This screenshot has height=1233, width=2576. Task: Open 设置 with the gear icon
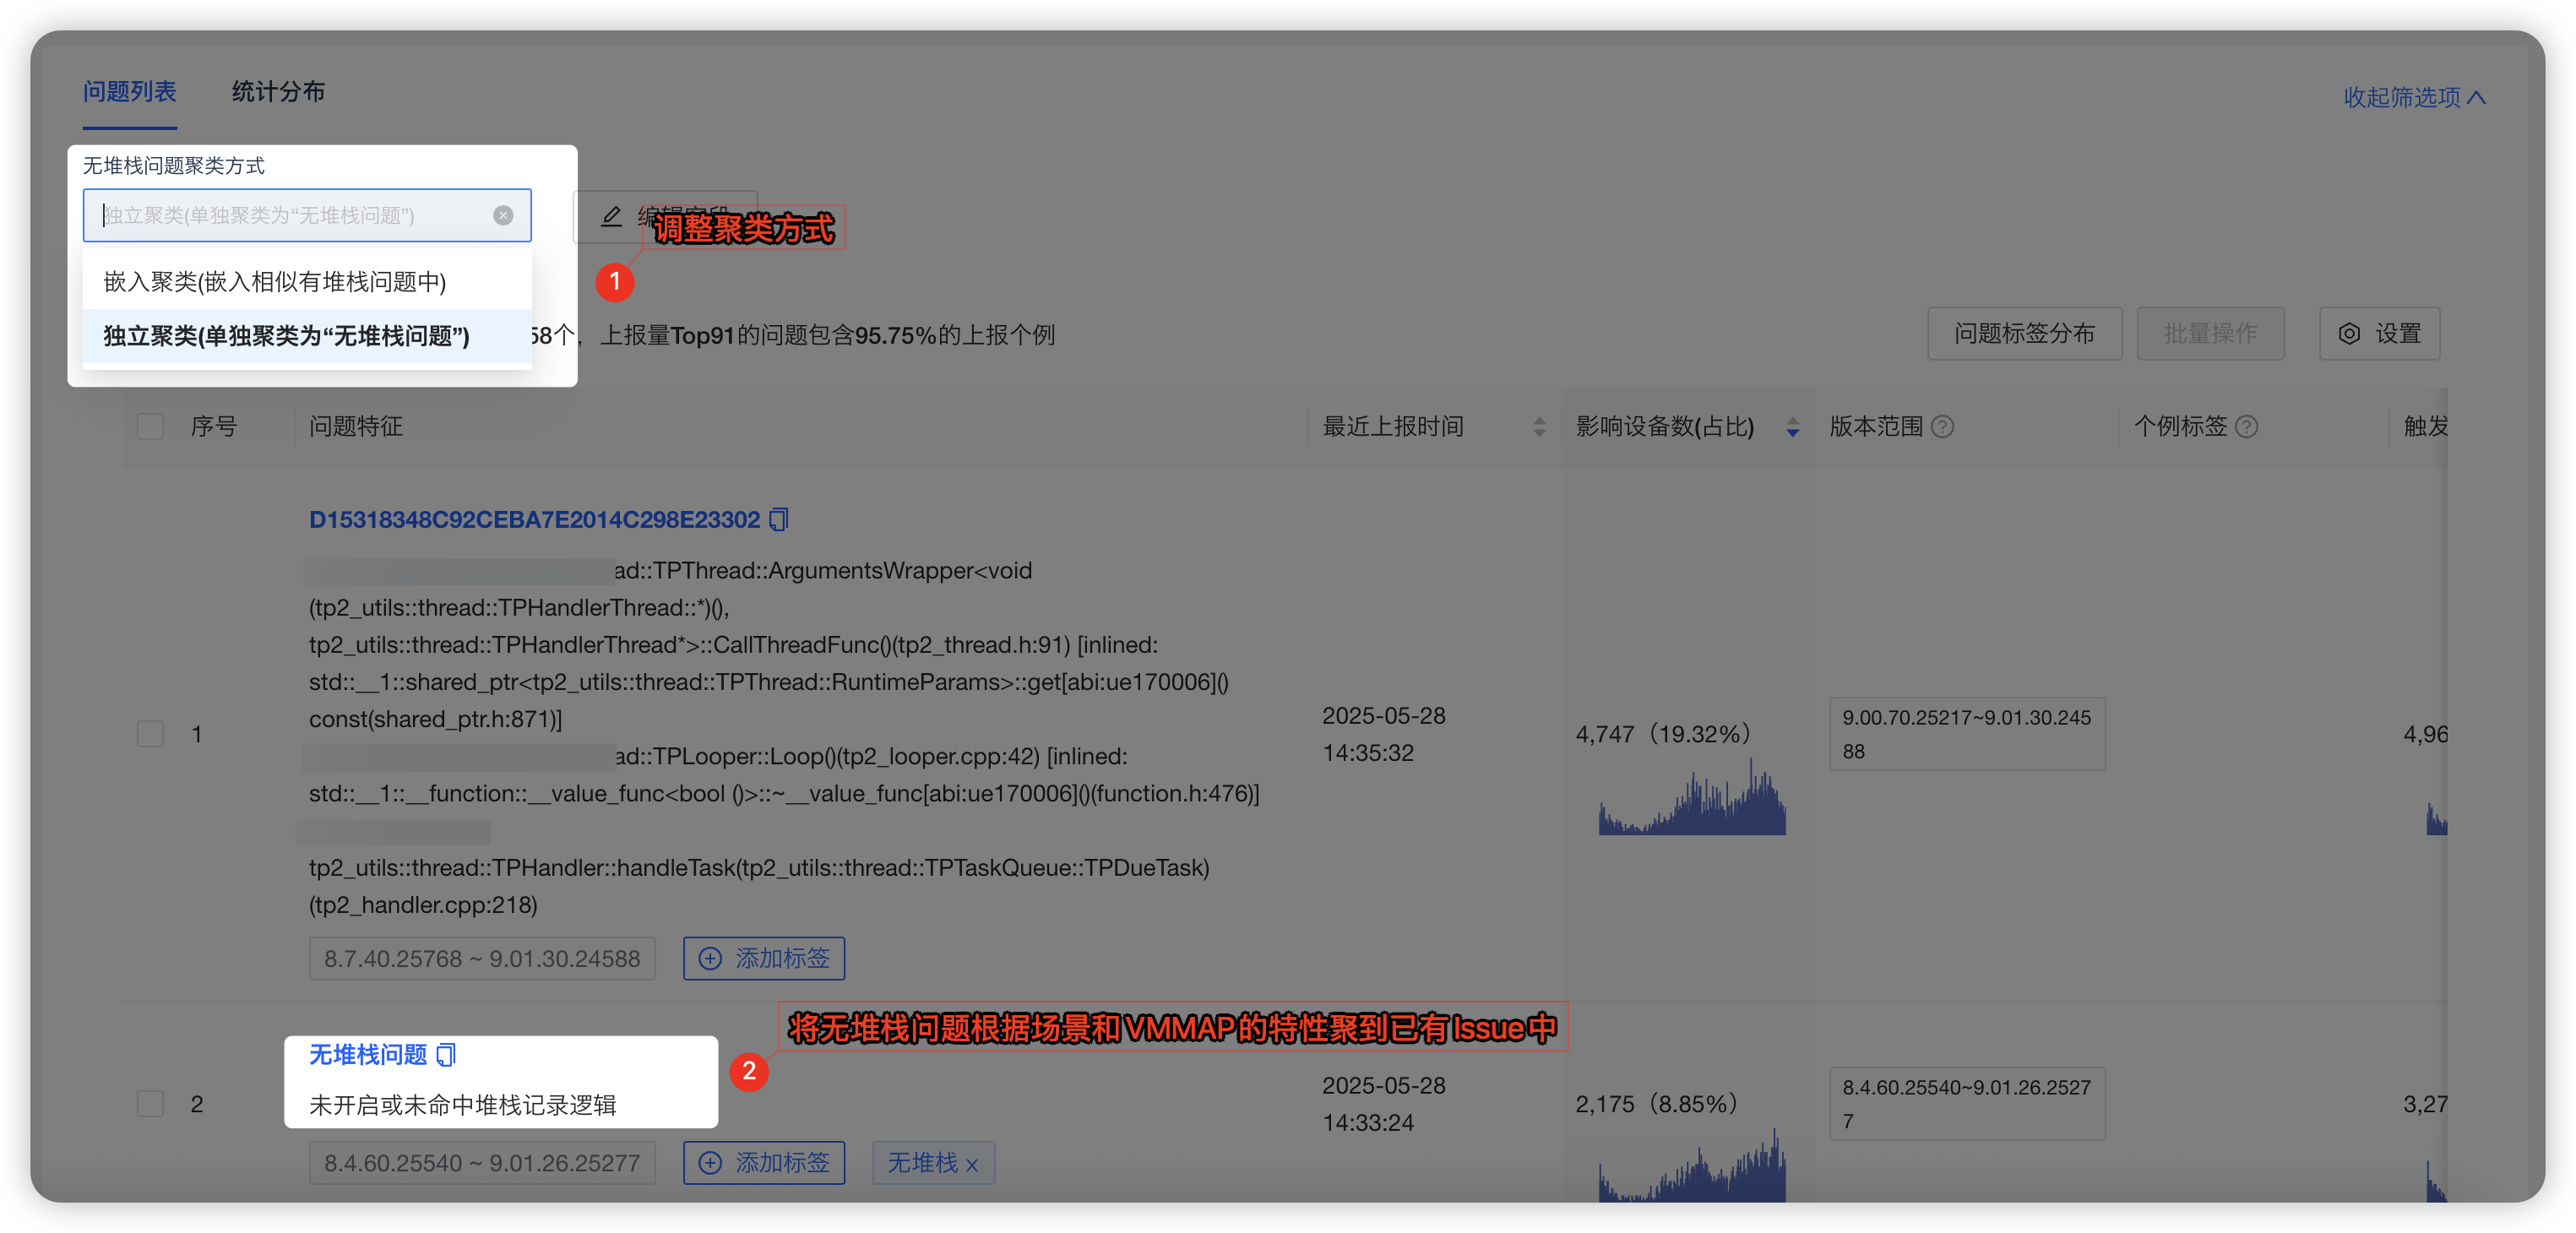coord(2379,333)
